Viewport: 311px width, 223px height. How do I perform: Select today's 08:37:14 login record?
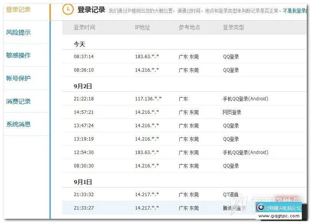point(184,57)
